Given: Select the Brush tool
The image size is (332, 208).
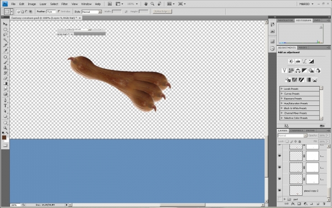Looking at the screenshot, I should [x=5, y=62].
